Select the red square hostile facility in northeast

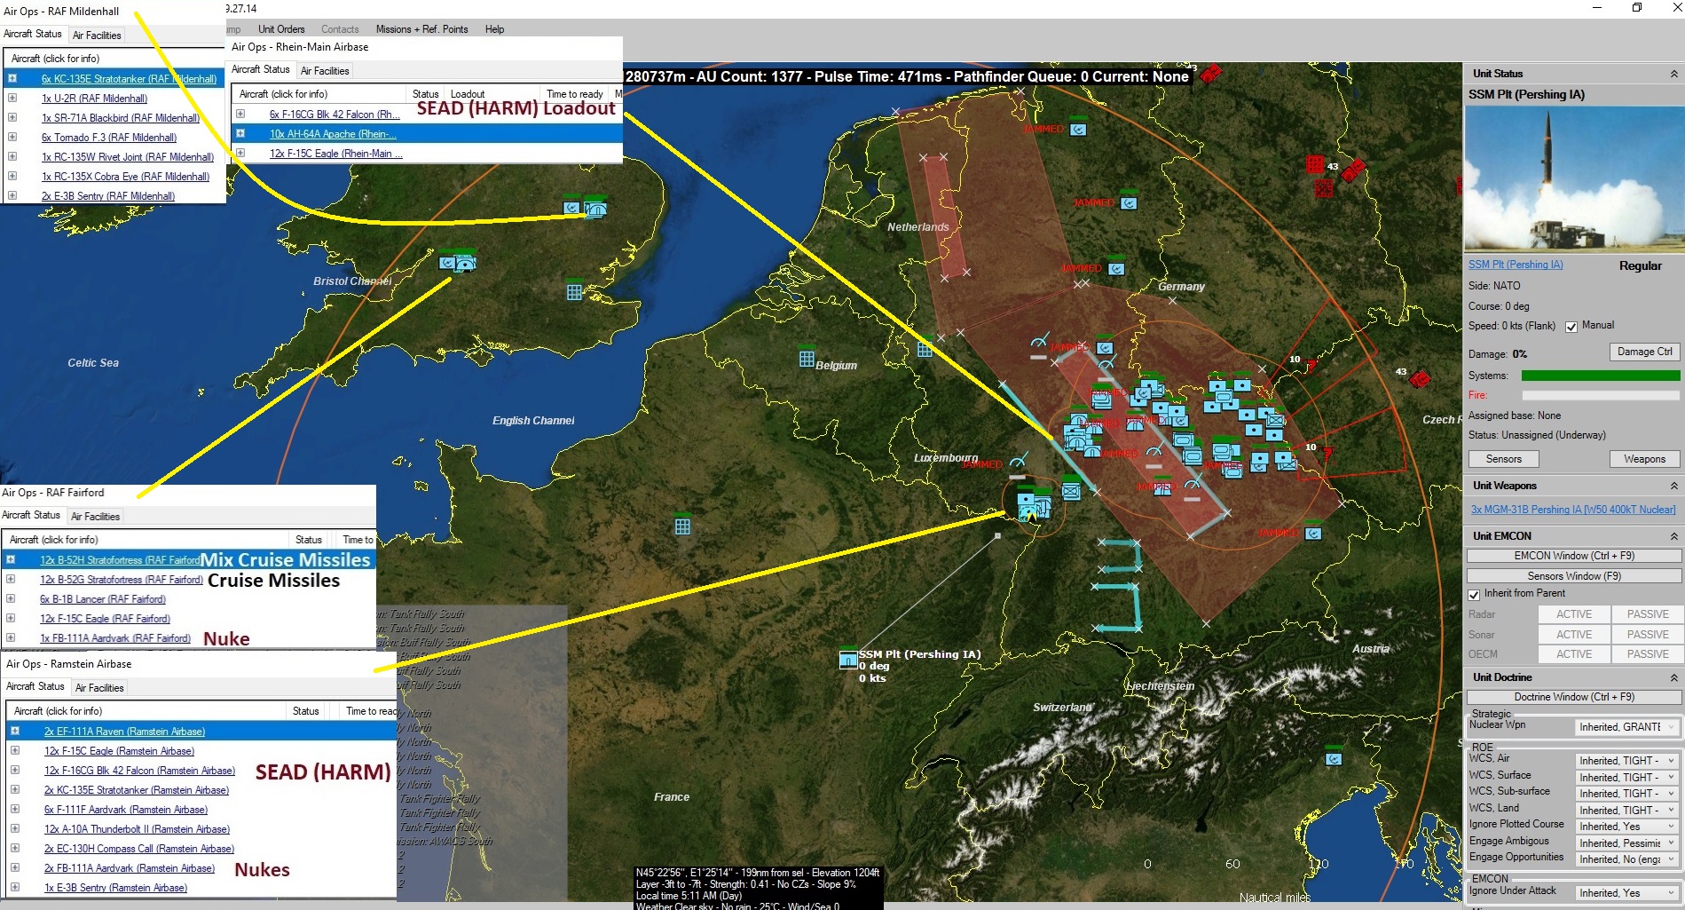point(1315,164)
